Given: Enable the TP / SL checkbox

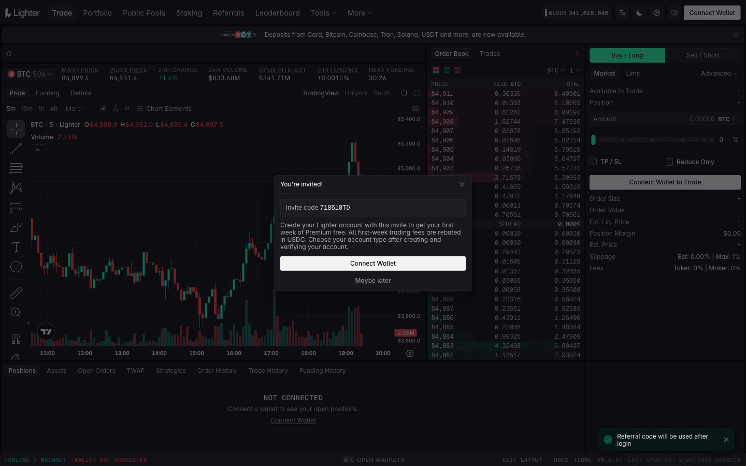Looking at the screenshot, I should pyautogui.click(x=593, y=162).
